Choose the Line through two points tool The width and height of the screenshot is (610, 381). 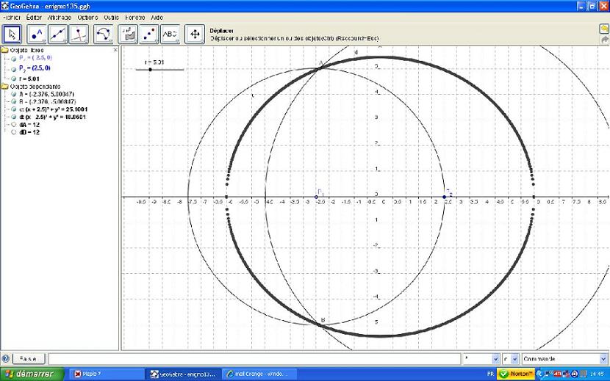[58, 34]
